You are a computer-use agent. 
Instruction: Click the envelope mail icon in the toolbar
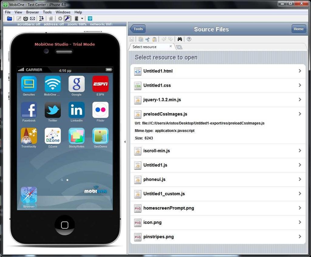32,19
